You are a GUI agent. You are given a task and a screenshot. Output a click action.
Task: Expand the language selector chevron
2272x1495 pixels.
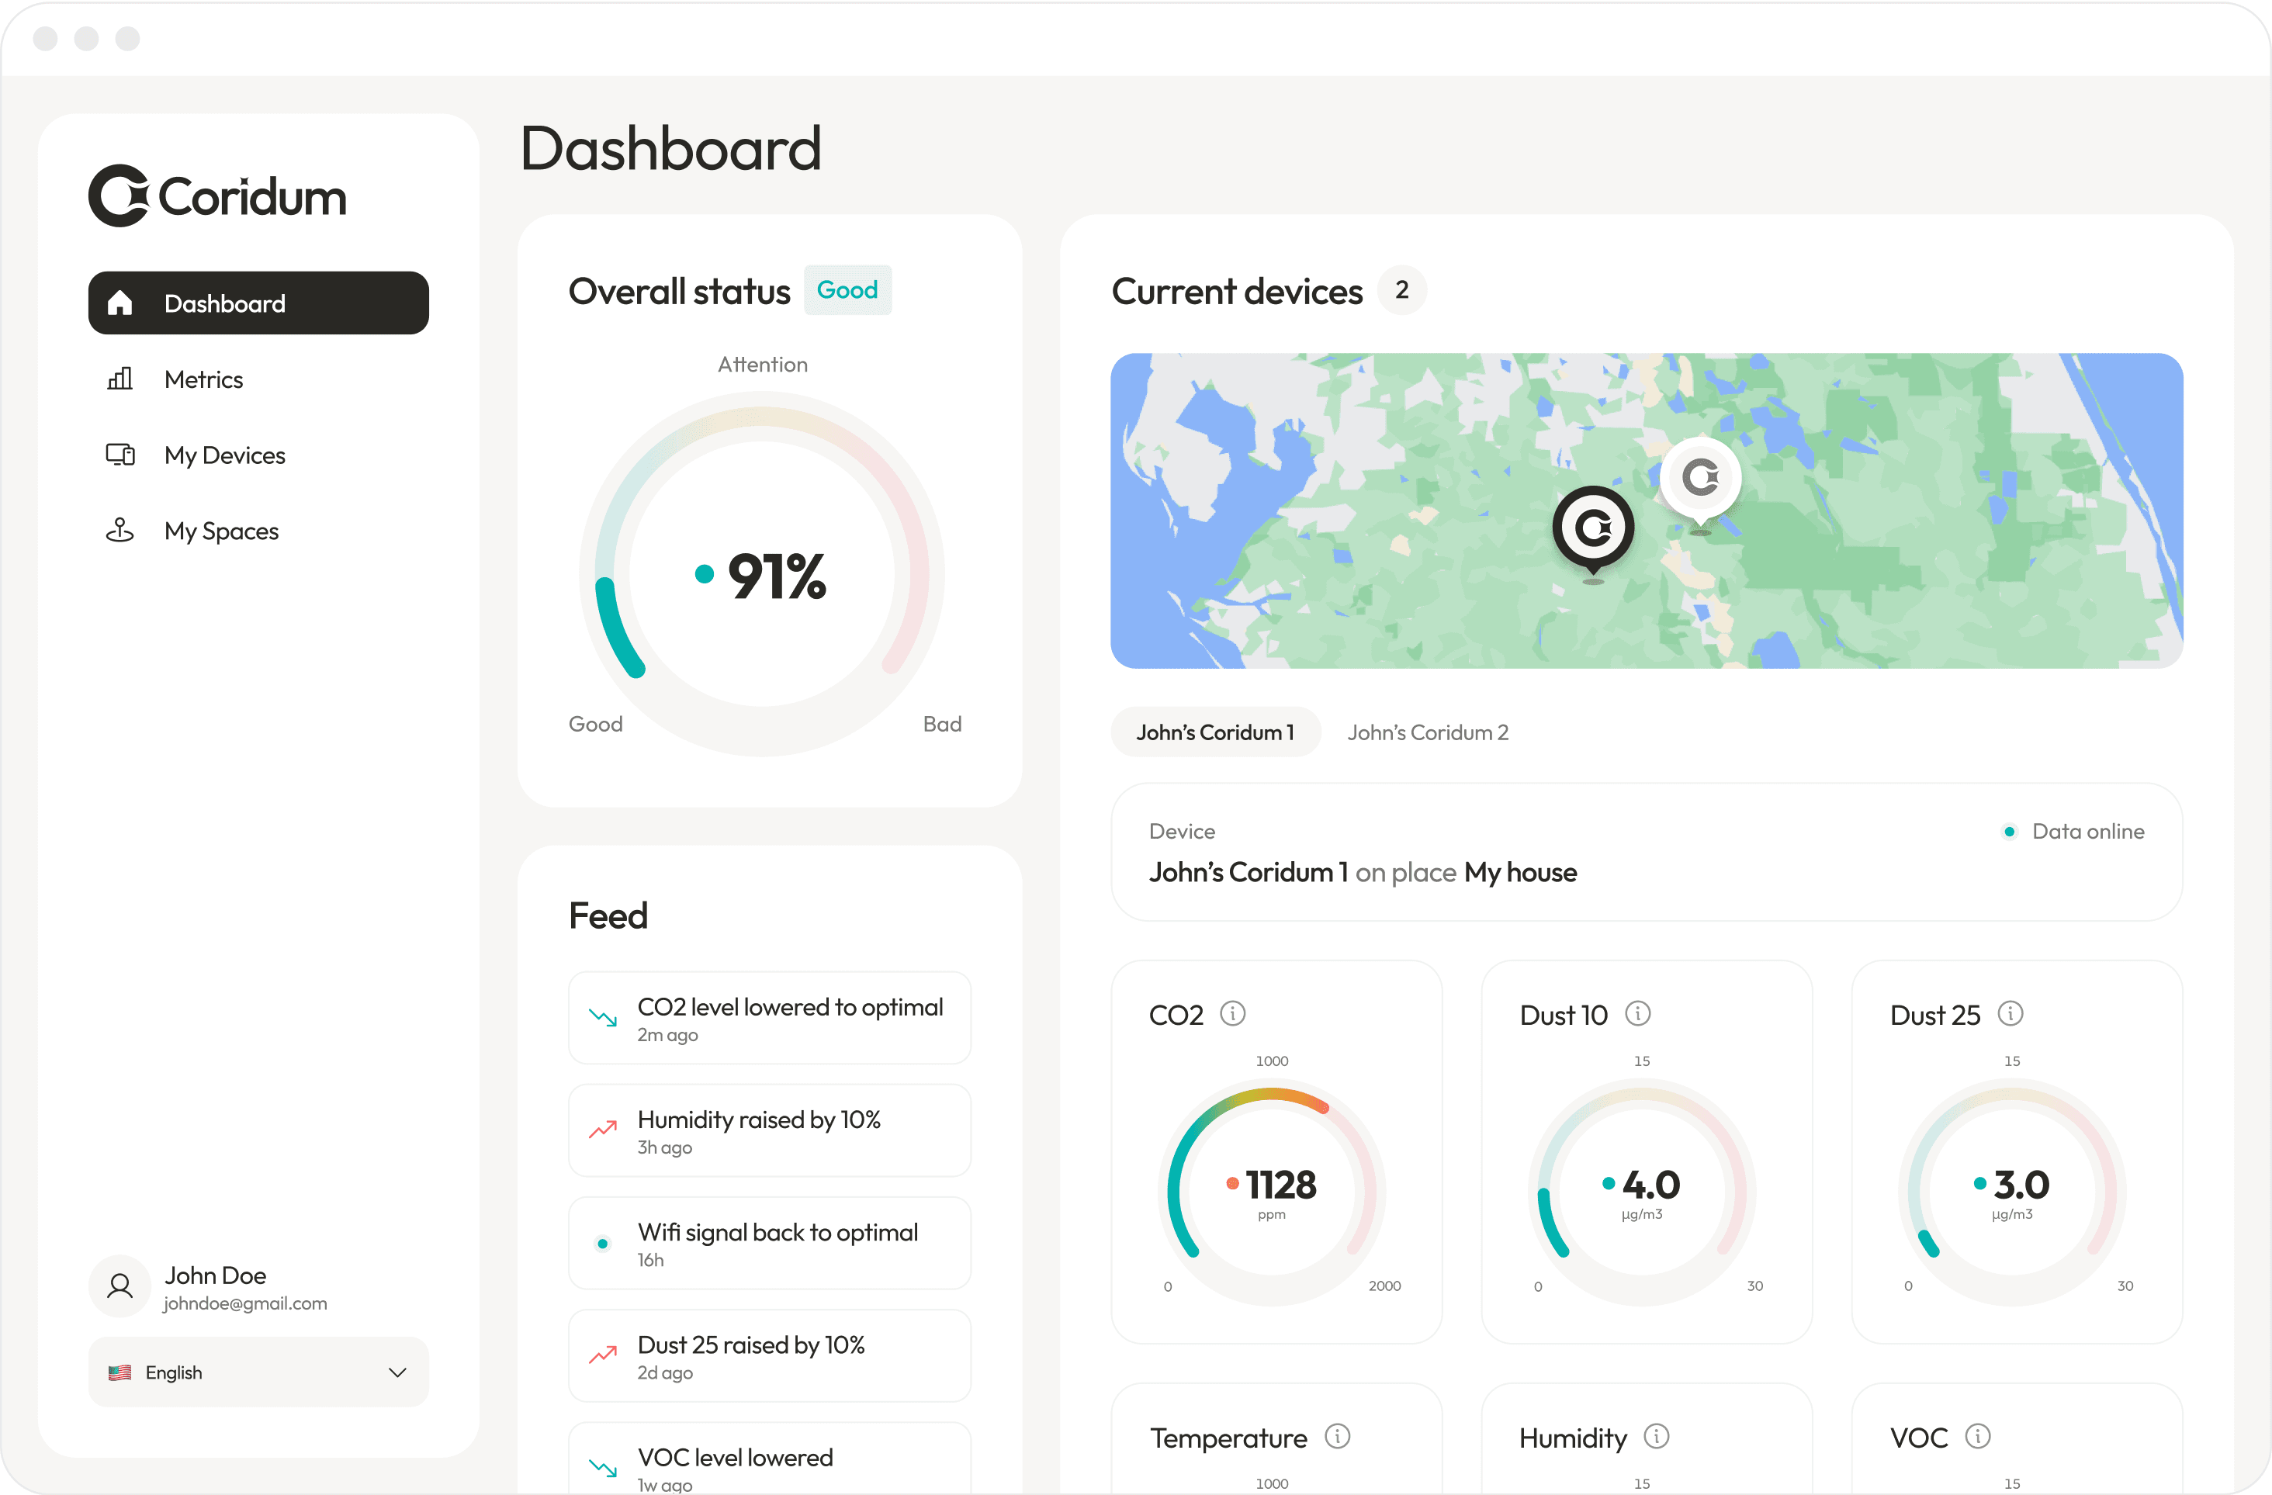click(397, 1372)
